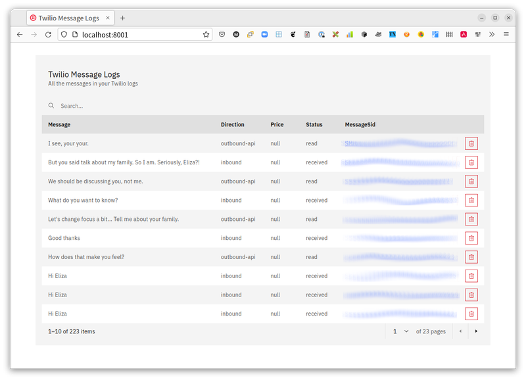Click the search magnifier icon
The width and height of the screenshot is (526, 380).
click(x=51, y=106)
